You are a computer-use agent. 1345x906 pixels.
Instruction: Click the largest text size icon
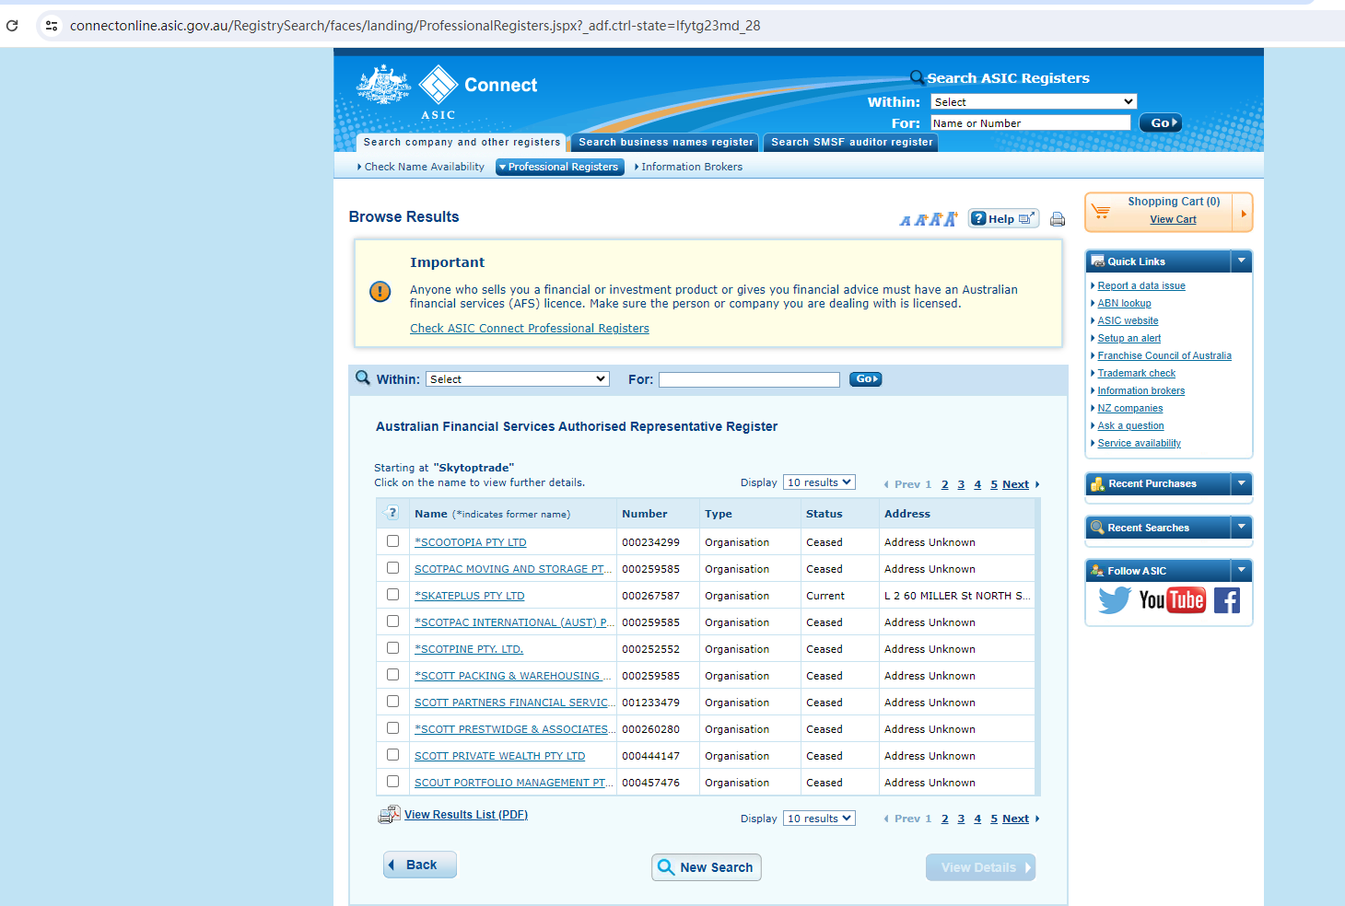point(951,218)
